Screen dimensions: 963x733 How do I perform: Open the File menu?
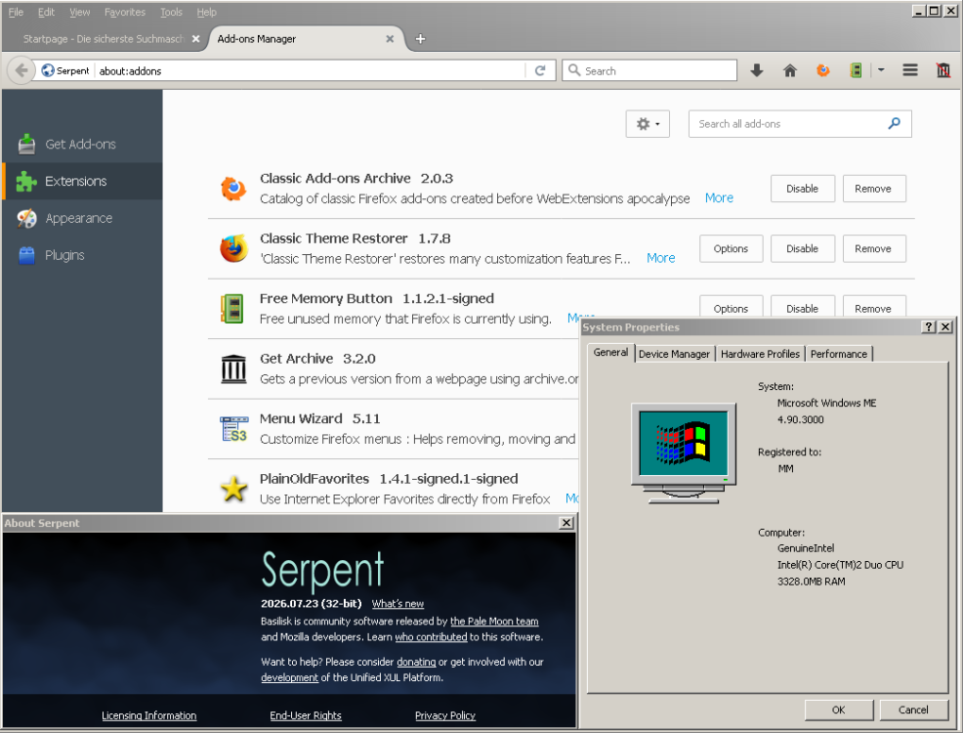pos(16,12)
